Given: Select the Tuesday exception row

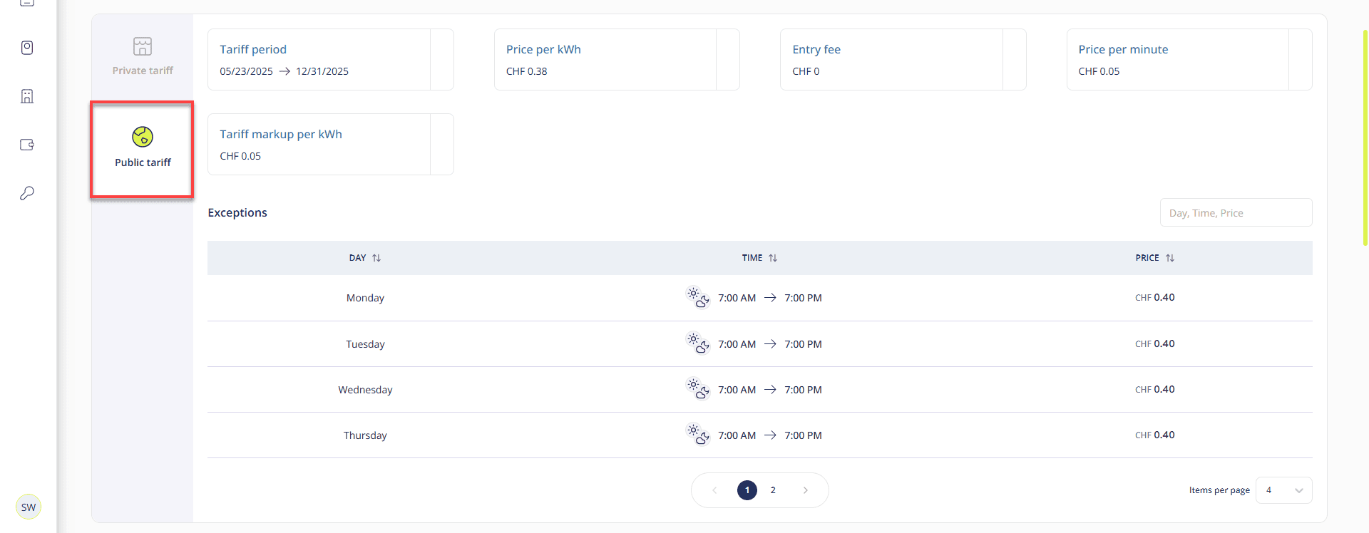Looking at the screenshot, I should pyautogui.click(x=759, y=344).
